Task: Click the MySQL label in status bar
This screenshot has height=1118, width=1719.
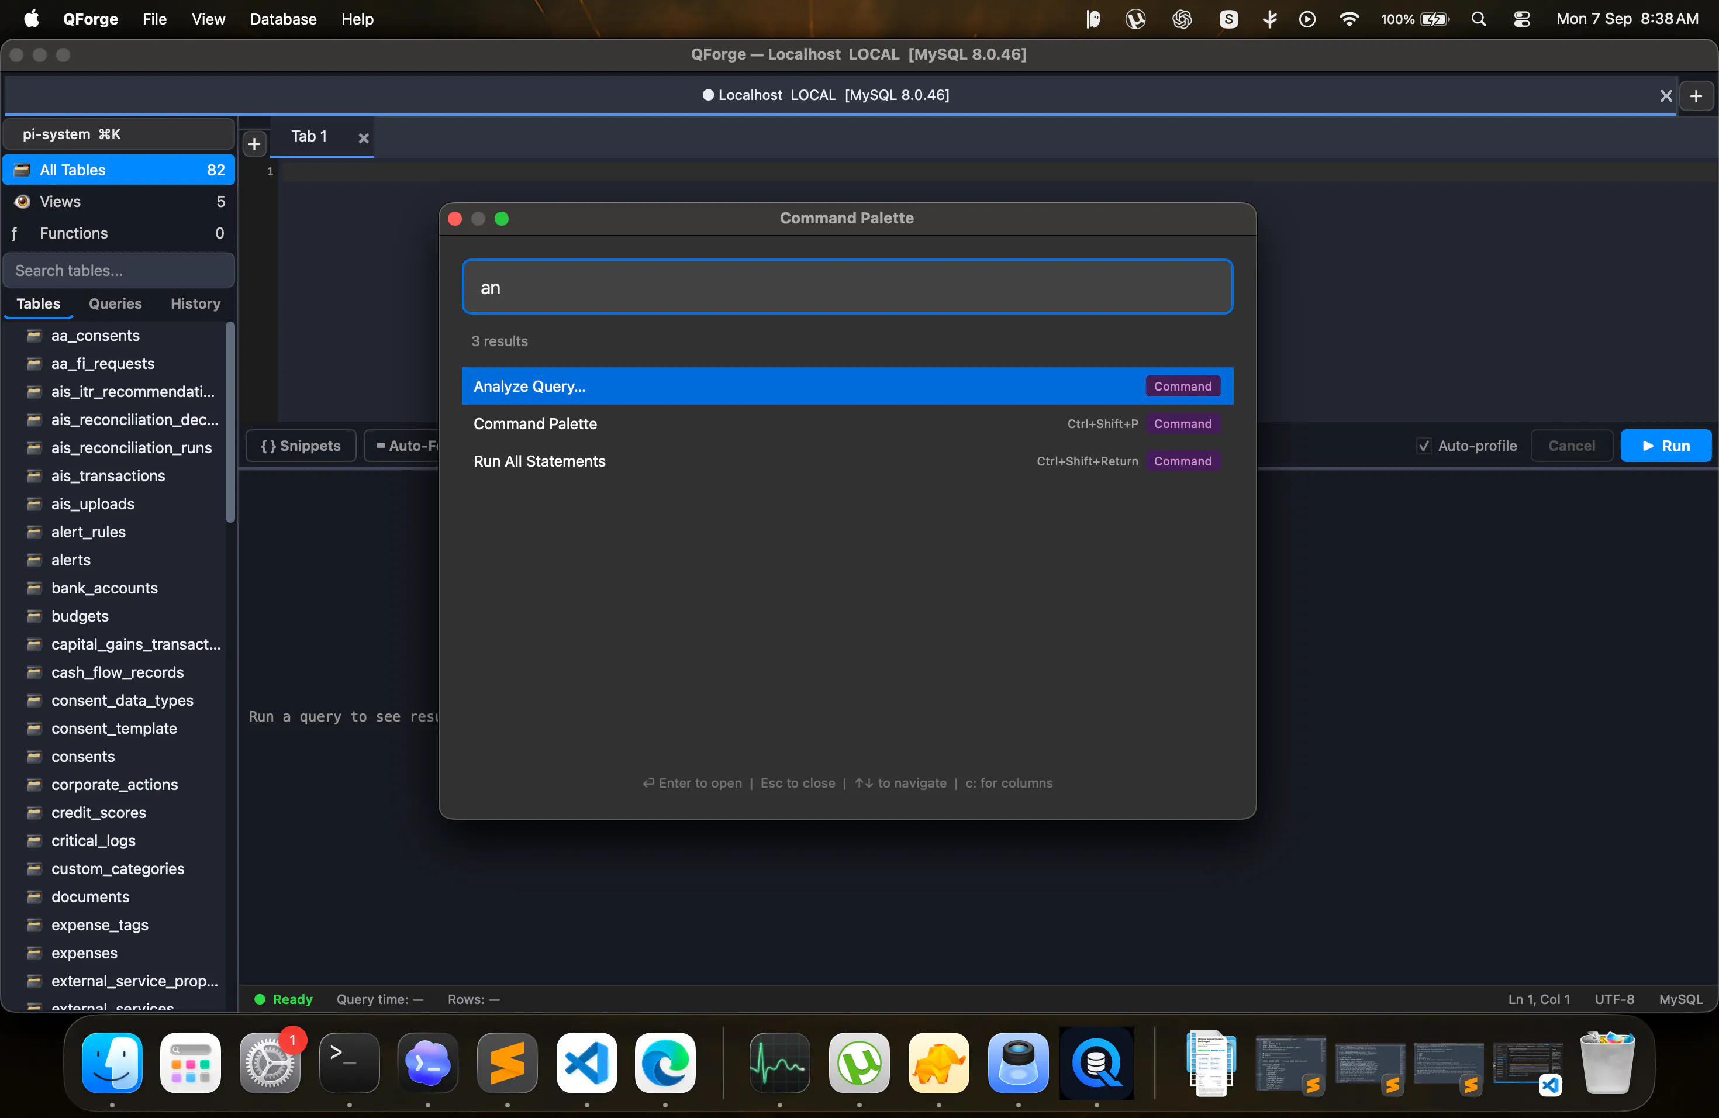Action: click(1680, 999)
